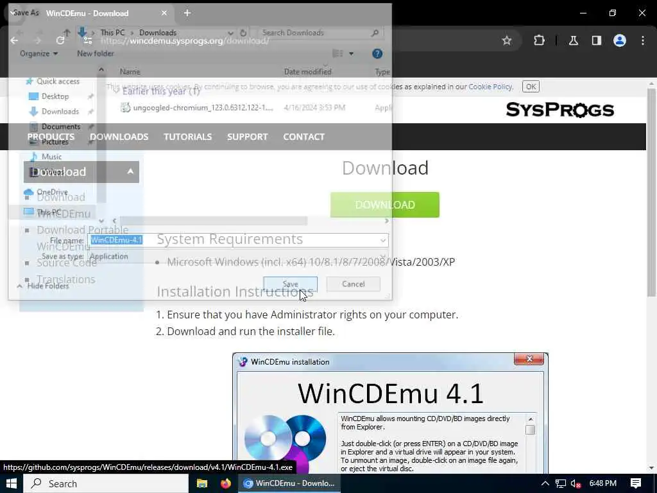Open the Cookie Policy link
657x493 pixels.
[x=490, y=87]
